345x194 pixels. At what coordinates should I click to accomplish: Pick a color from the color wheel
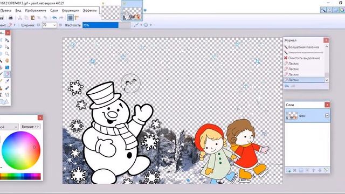21,151
